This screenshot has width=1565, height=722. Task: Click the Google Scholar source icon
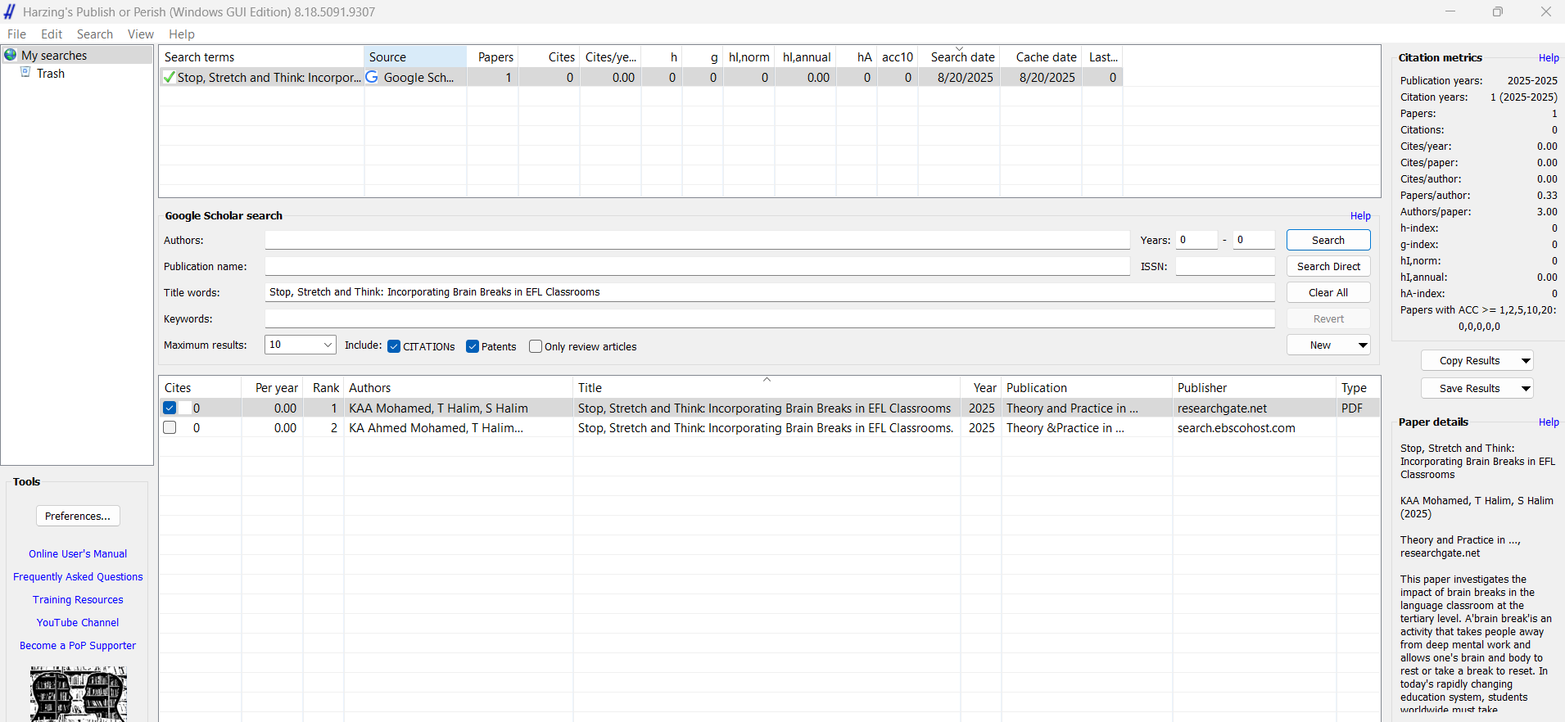tap(372, 77)
